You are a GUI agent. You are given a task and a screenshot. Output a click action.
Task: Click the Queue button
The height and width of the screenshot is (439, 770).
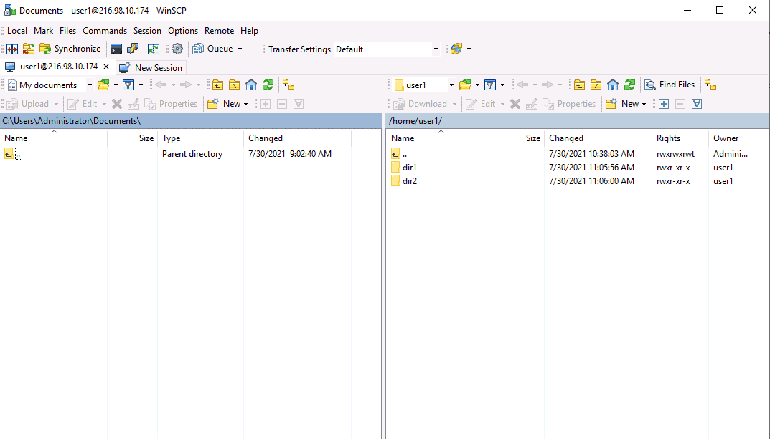212,49
